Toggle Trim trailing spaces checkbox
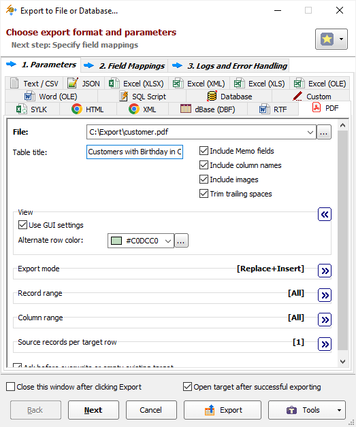 click(204, 194)
